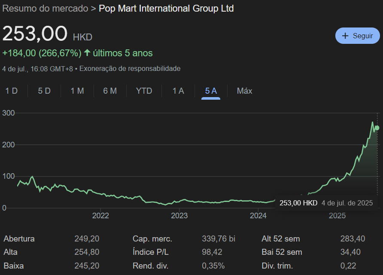Select the 1 D time range tab
The width and height of the screenshot is (383, 275).
click(12, 91)
